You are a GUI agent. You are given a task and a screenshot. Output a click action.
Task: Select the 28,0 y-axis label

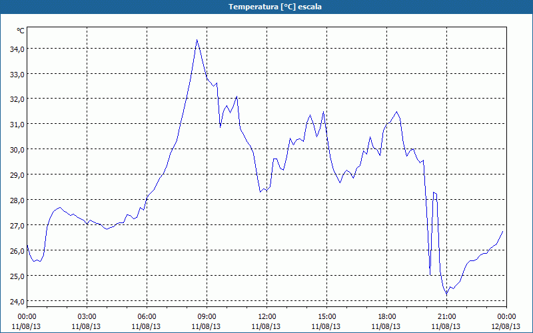coord(17,200)
